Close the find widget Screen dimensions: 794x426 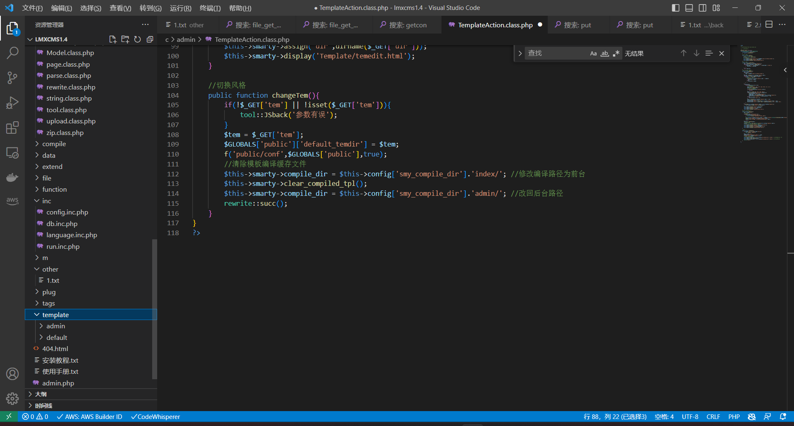pyautogui.click(x=722, y=53)
